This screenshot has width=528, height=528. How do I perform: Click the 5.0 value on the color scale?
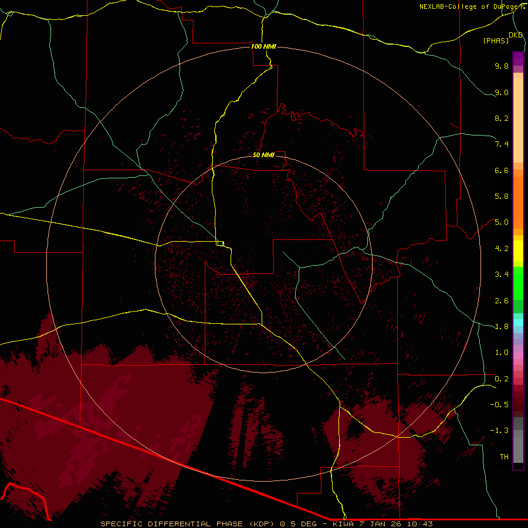pos(502,222)
